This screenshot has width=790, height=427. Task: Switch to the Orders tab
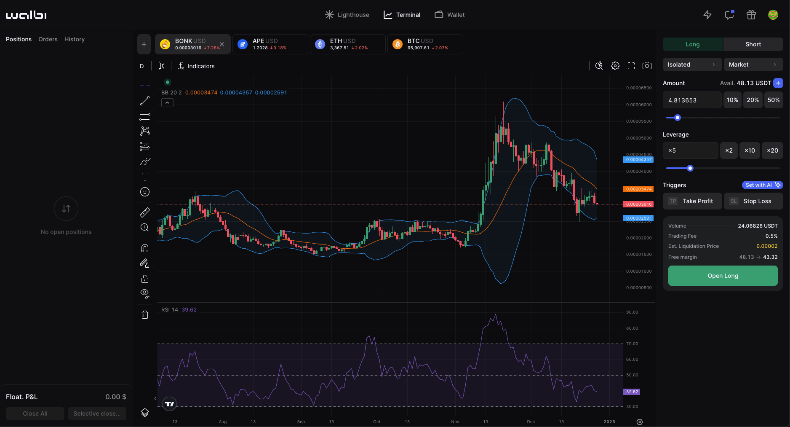coord(48,39)
